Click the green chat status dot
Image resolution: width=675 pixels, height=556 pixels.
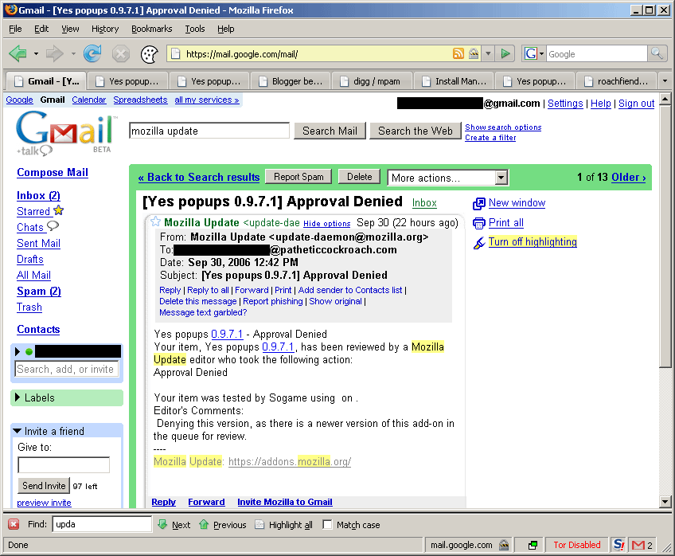(x=29, y=351)
